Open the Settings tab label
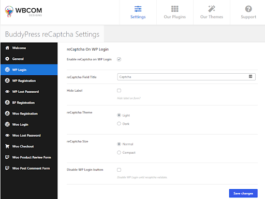 138,17
